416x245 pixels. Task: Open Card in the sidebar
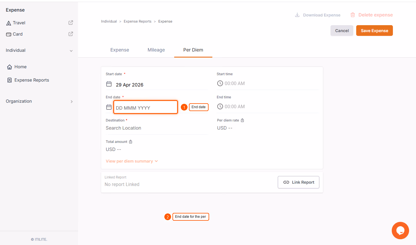point(18,34)
